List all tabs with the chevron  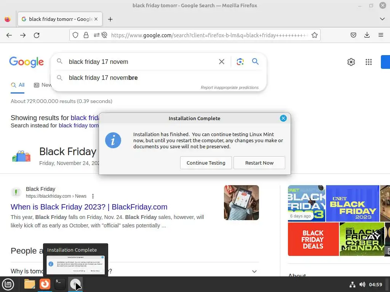click(x=382, y=19)
